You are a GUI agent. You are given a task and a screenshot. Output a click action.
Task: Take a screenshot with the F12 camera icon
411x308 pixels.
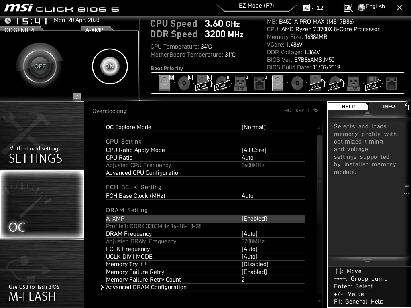(x=306, y=8)
